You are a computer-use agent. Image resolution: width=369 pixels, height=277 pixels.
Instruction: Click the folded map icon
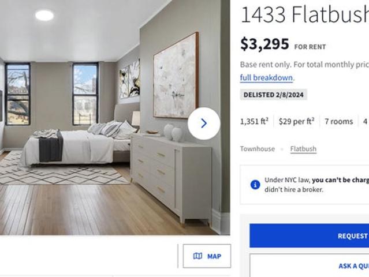tap(197, 256)
